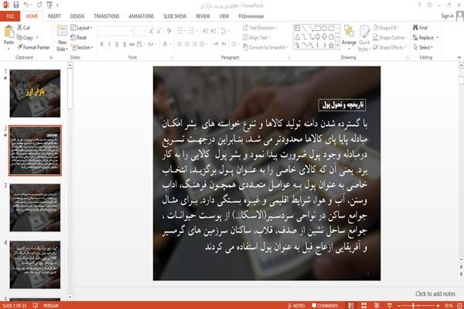Expand the Shape Outline dropdown
The image size is (464, 309).
pyautogui.click(x=390, y=37)
